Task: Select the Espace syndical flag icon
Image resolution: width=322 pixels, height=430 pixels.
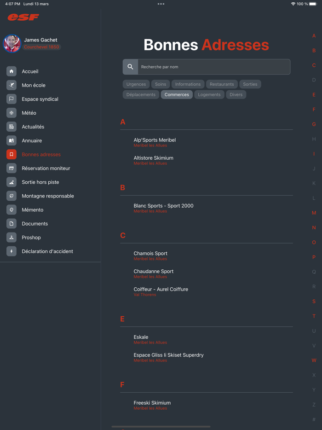Action: (x=11, y=99)
